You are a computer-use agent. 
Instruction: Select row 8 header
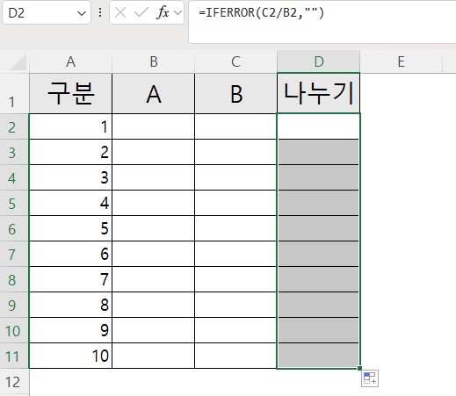(x=14, y=279)
